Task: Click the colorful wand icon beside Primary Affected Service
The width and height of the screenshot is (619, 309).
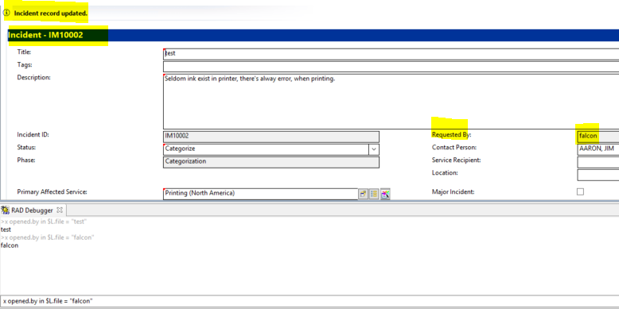Action: click(385, 194)
